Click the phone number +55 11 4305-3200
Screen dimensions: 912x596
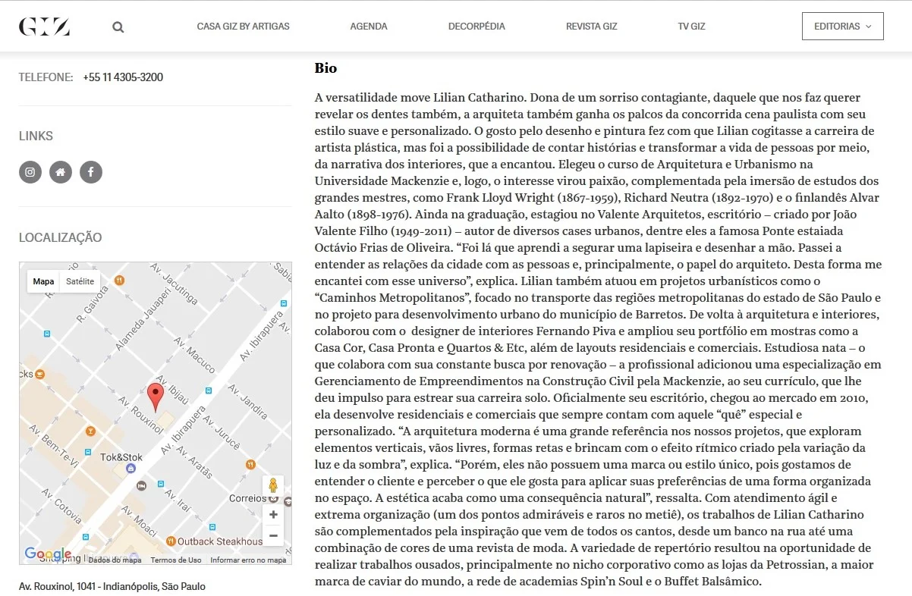pos(123,77)
